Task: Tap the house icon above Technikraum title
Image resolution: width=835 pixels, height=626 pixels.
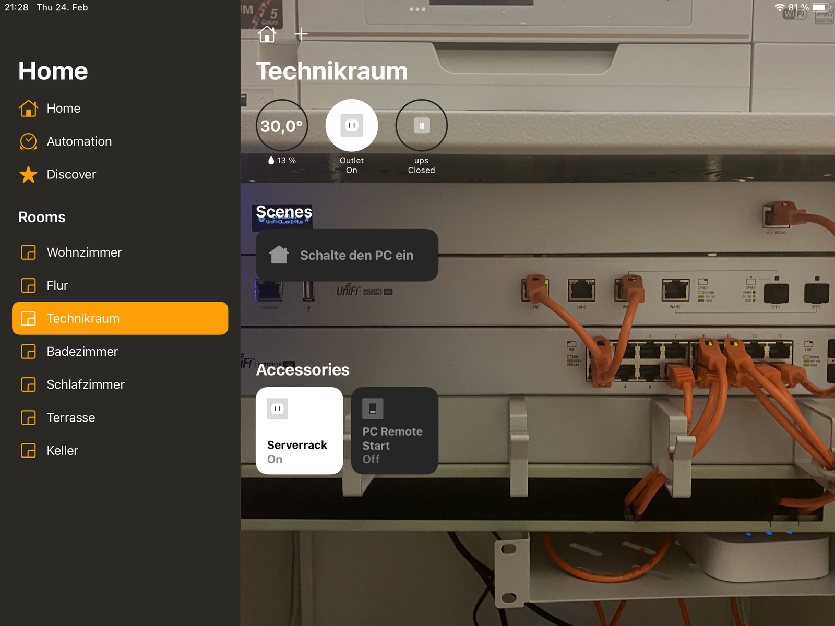Action: click(x=267, y=34)
